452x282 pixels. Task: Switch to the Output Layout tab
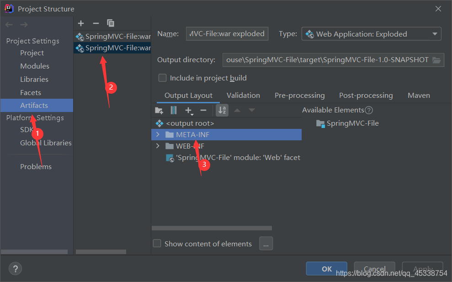point(188,96)
